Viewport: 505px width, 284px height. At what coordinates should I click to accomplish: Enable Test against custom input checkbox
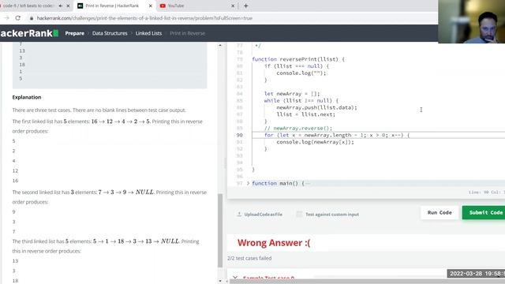299,214
